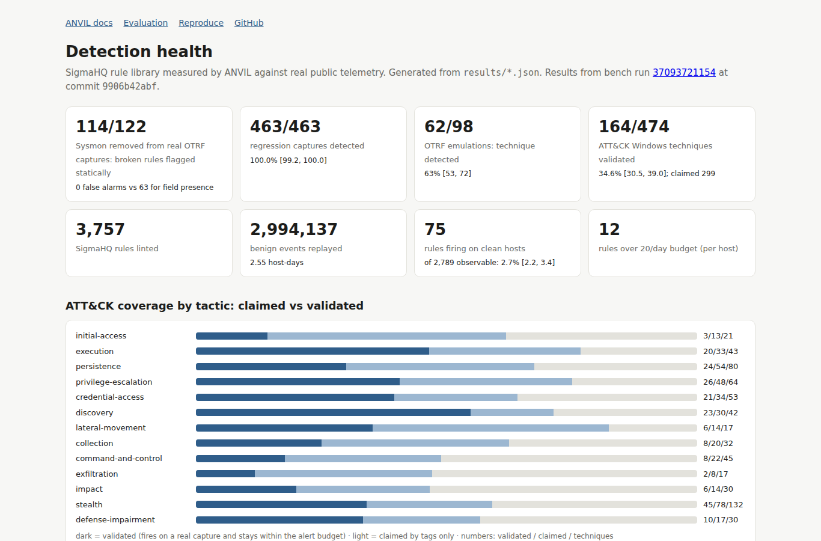Click the impact tactic label
This screenshot has height=541, width=821.
89,489
